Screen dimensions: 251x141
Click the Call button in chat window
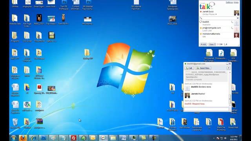(x=189, y=68)
